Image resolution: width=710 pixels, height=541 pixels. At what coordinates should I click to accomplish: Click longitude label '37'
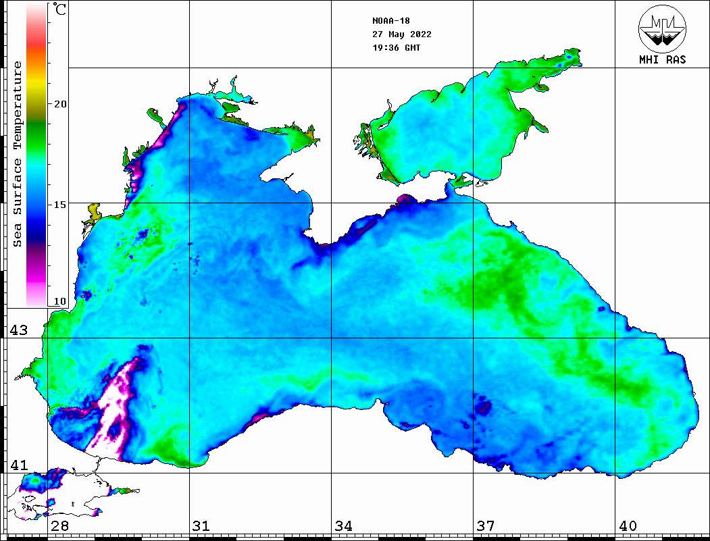pyautogui.click(x=486, y=526)
